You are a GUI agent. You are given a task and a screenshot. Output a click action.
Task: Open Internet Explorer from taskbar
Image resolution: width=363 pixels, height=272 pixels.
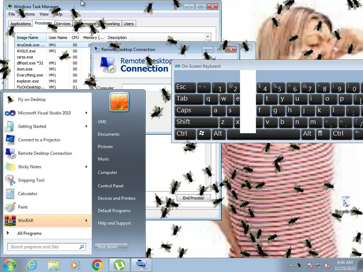[32, 265]
